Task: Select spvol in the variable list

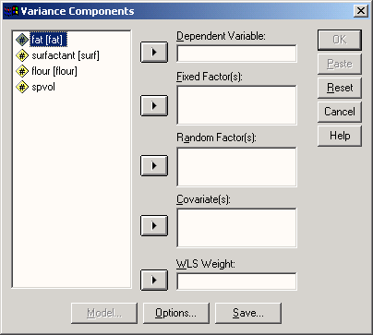Action: 43,87
